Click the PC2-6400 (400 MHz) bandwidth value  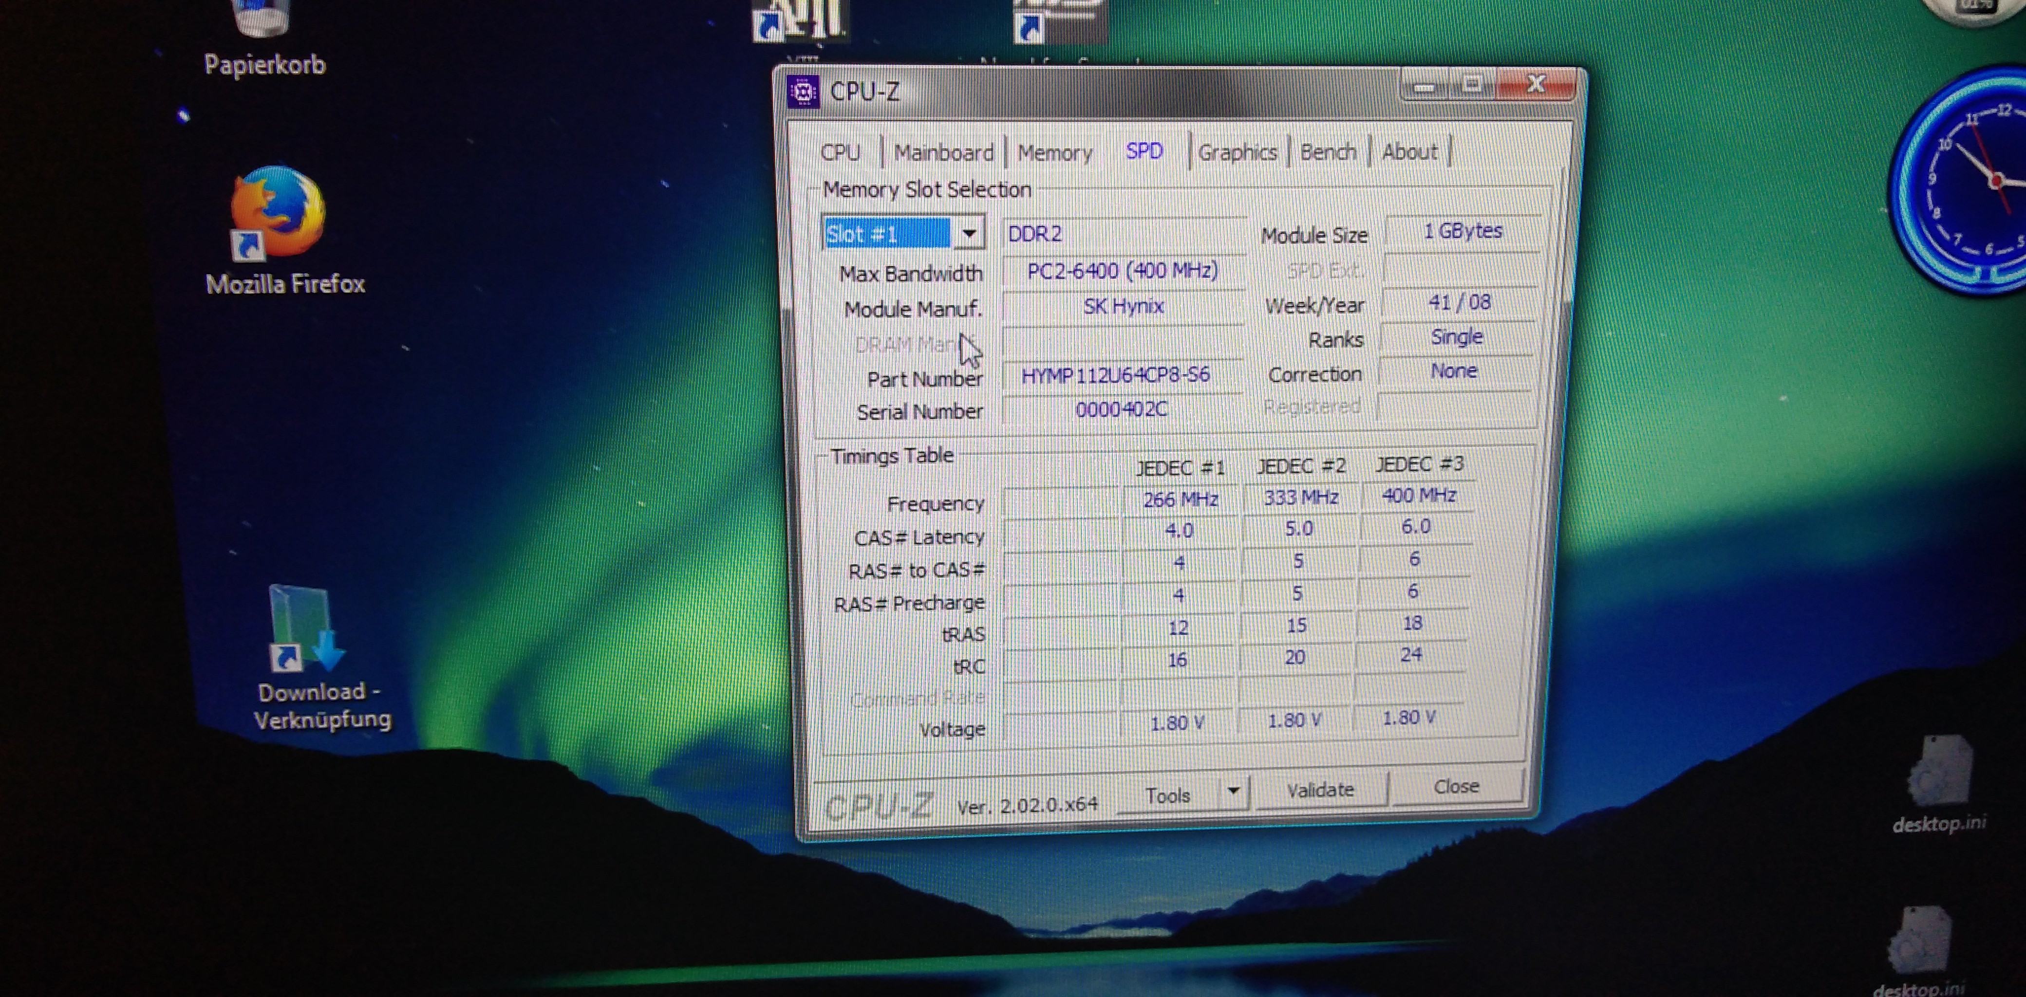pyautogui.click(x=1122, y=271)
